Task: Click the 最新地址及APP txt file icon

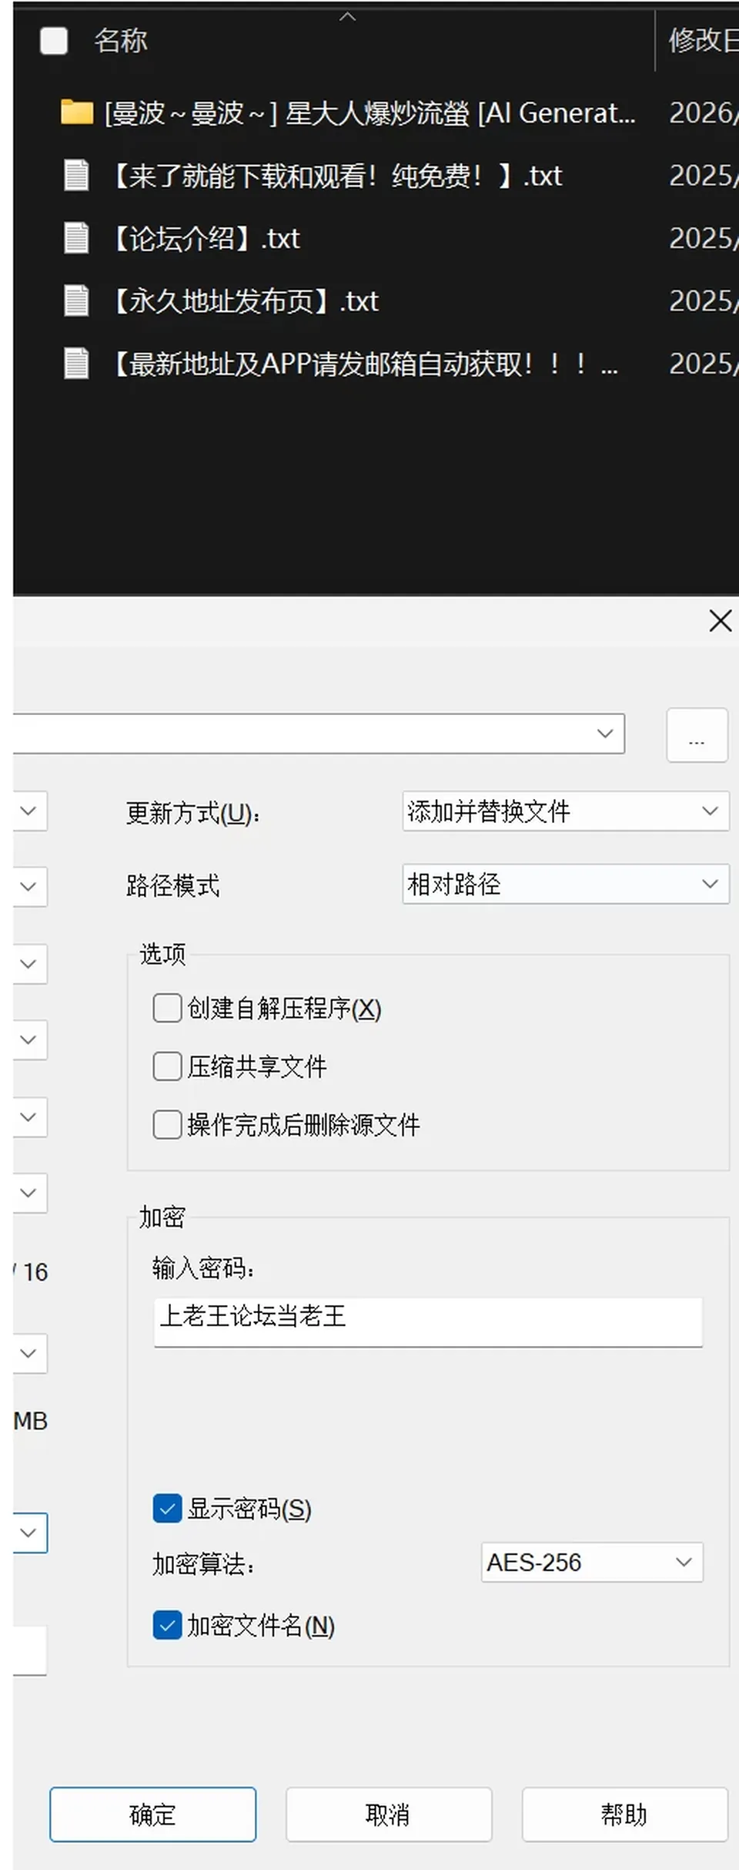Action: [76, 363]
